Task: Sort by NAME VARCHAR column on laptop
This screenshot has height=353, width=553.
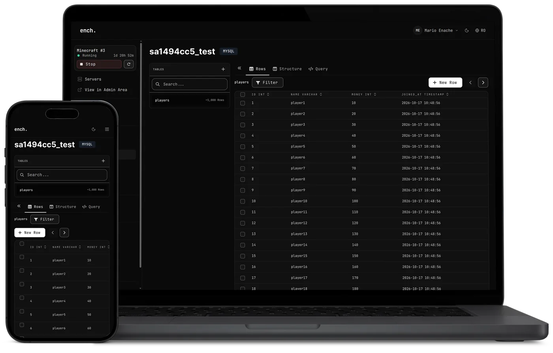Action: [306, 94]
